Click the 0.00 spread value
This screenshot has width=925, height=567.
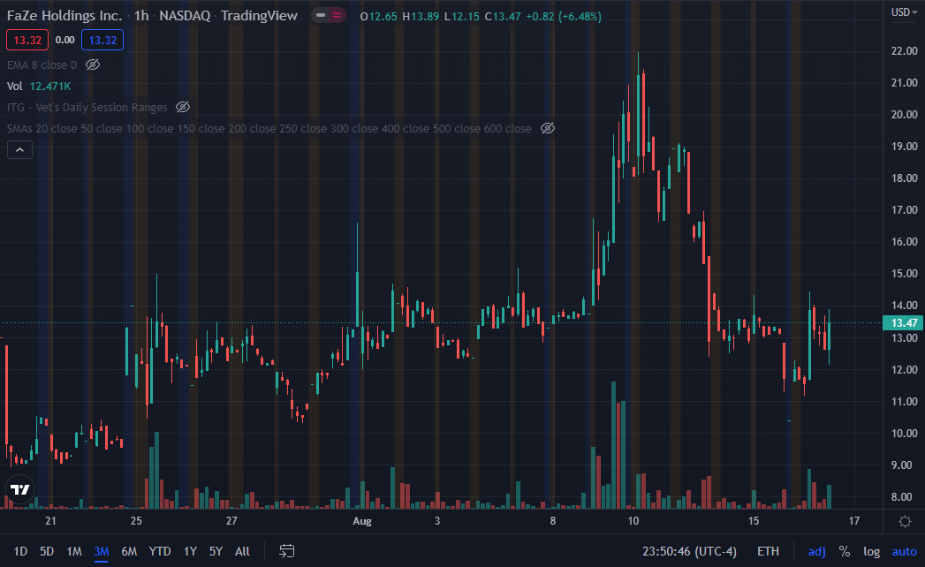pos(64,40)
